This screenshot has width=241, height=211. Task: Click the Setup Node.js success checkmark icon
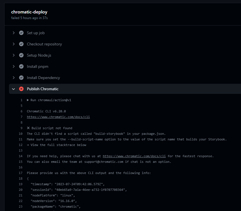pos(21,55)
